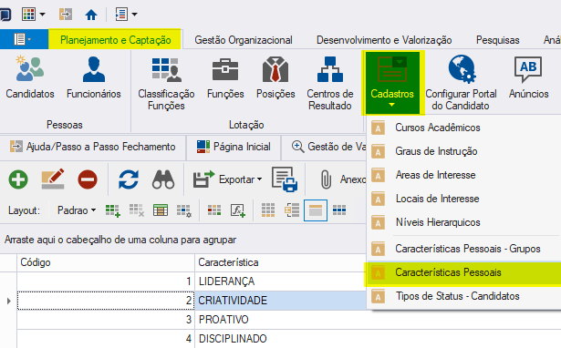The height and width of the screenshot is (348, 561).
Task: Switch to Pesquisas tab
Action: tap(498, 40)
